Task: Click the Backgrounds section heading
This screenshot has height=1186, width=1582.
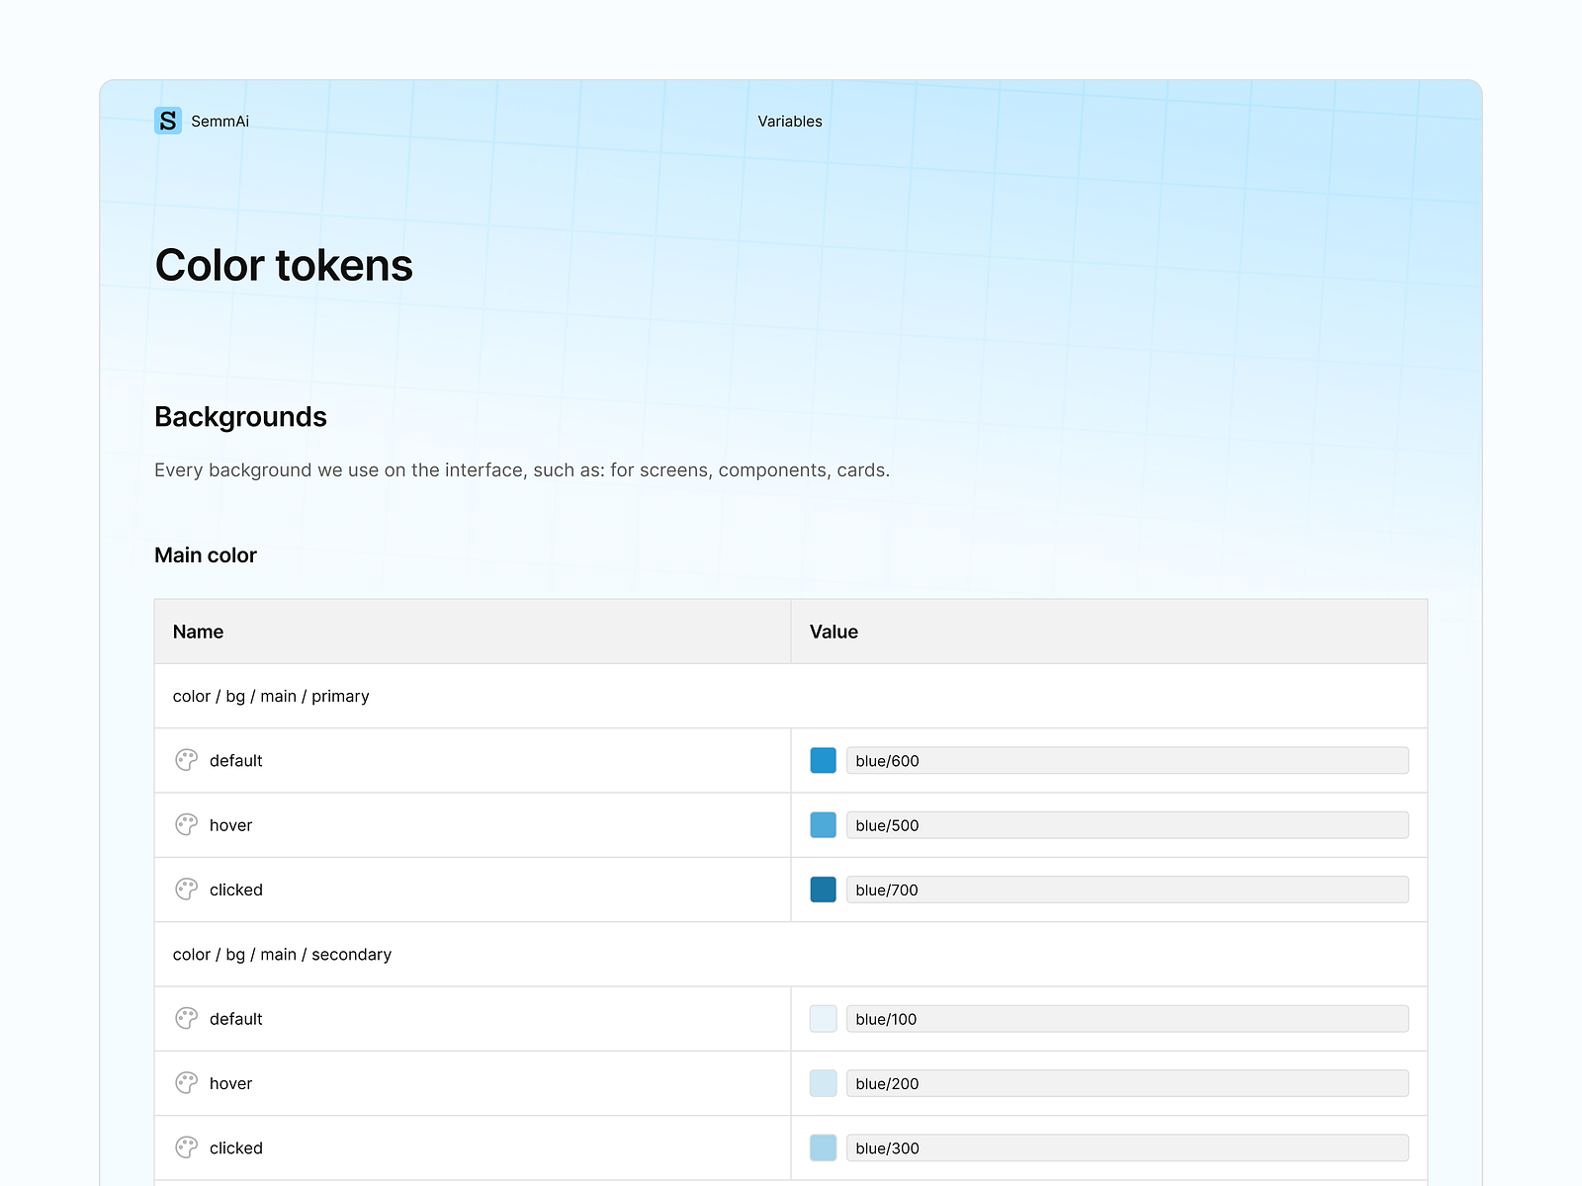Action: click(x=240, y=416)
